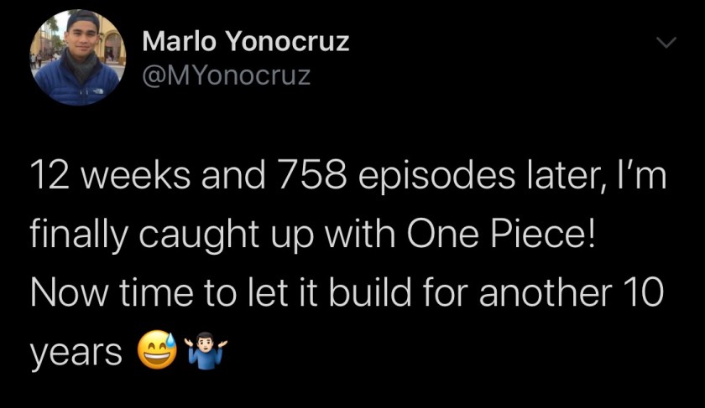Open Marlo Yonocruz's profile picture
This screenshot has width=705, height=408.
[x=76, y=59]
